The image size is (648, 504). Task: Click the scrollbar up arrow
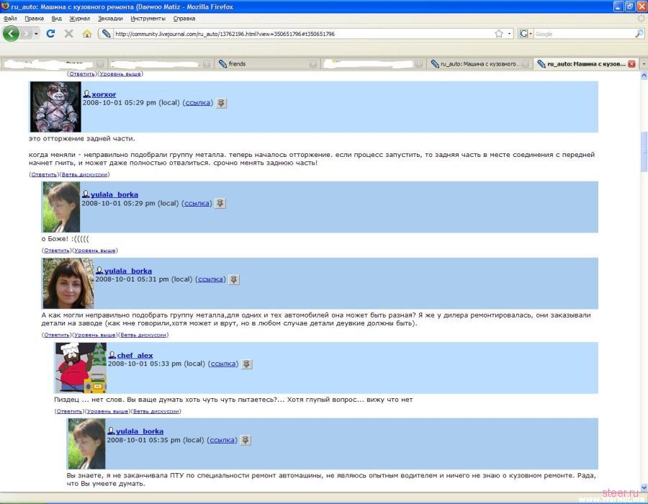(x=644, y=76)
